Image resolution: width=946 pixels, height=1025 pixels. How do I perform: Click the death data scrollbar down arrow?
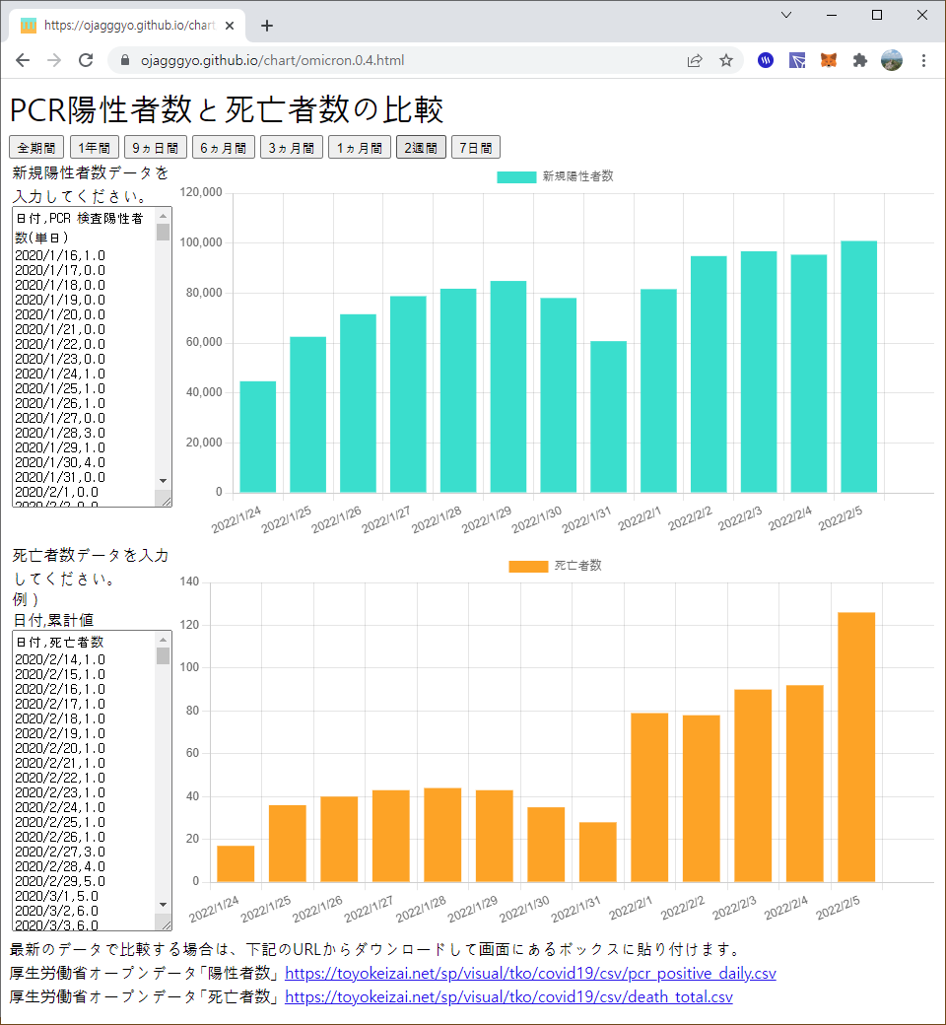[163, 904]
